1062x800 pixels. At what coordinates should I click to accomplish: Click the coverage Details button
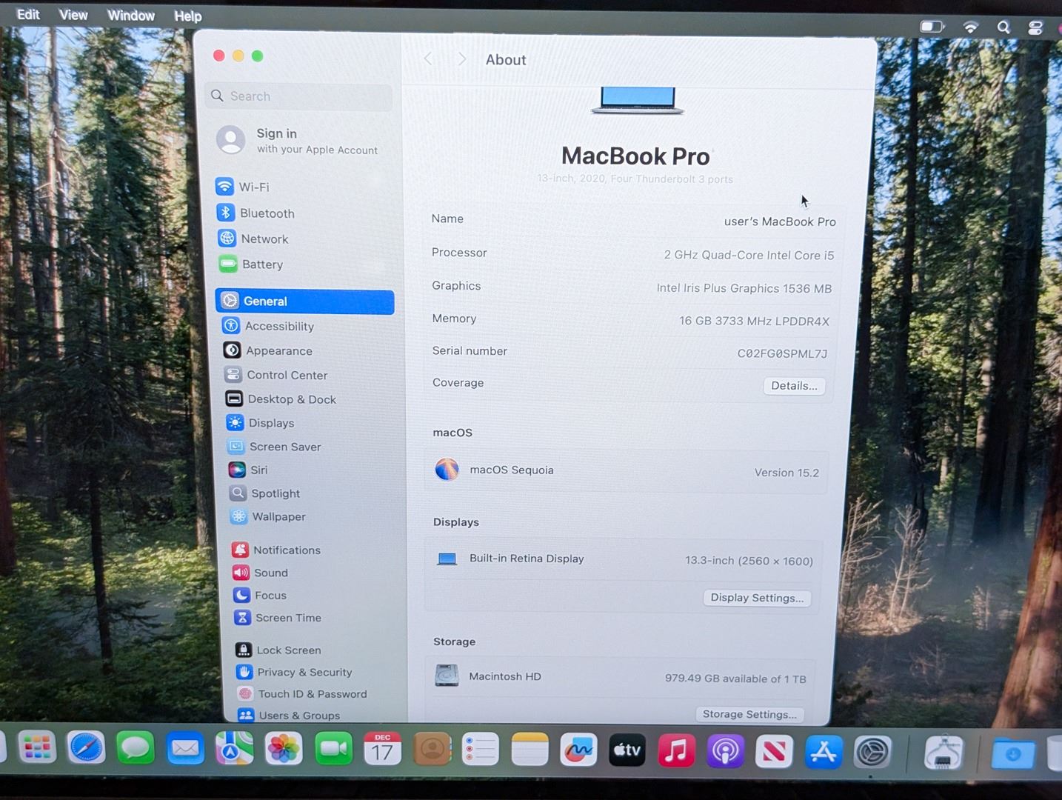click(x=794, y=386)
